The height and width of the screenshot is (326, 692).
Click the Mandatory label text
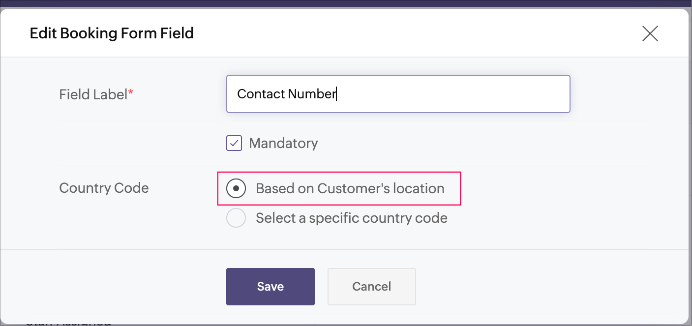(283, 144)
